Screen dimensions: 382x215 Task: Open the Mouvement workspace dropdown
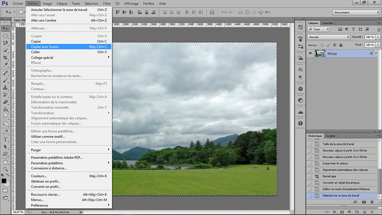[356, 12]
